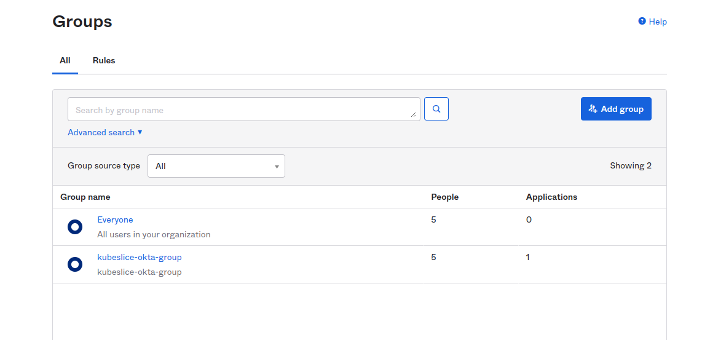The height and width of the screenshot is (340, 702).
Task: Click the 'Group source type' label
Action: pos(104,166)
